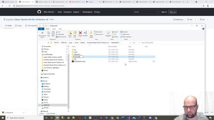This screenshot has width=214, height=120.
Task: Click Example-Starter-Kit-for-Umbraco-v9 in breadcrumb path
Action: point(98,43)
